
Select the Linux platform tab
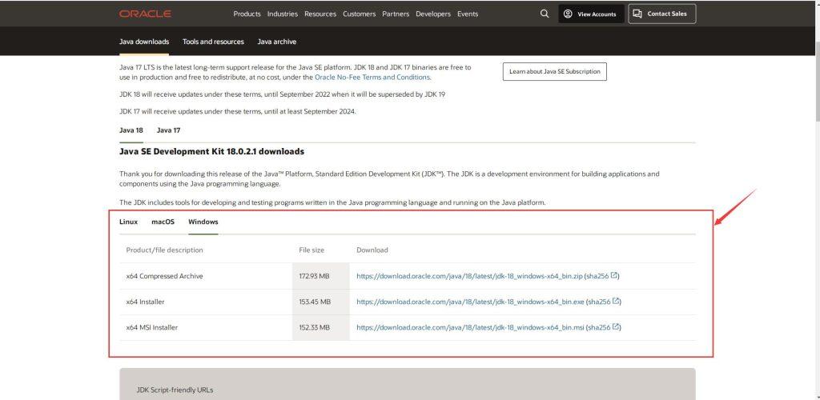pos(129,222)
